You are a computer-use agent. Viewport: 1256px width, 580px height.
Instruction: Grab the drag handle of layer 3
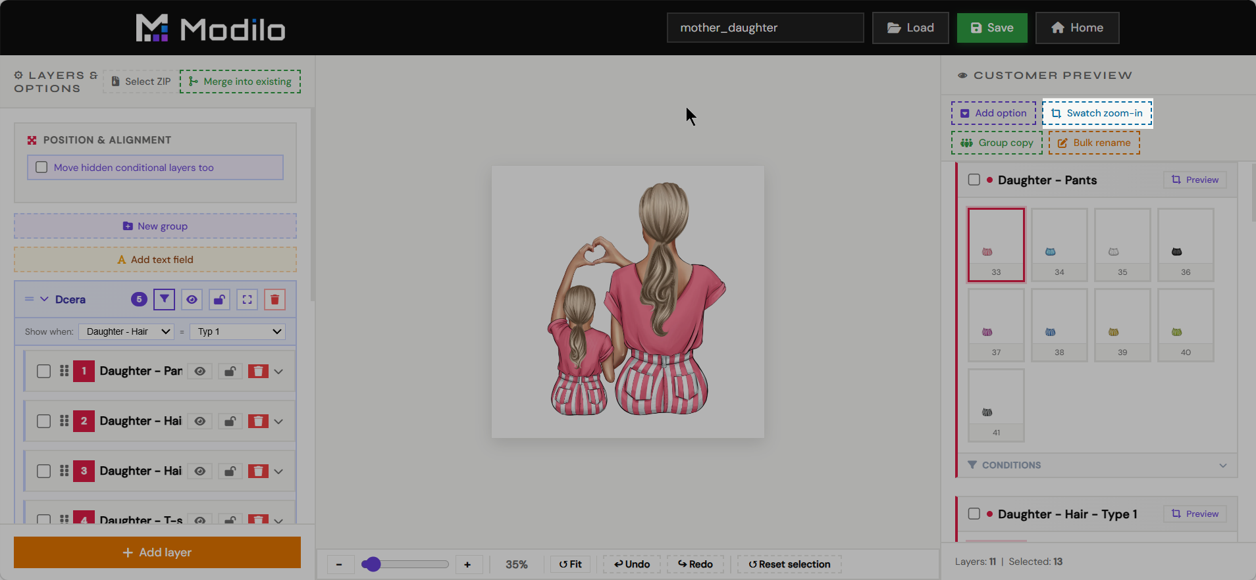tap(64, 471)
